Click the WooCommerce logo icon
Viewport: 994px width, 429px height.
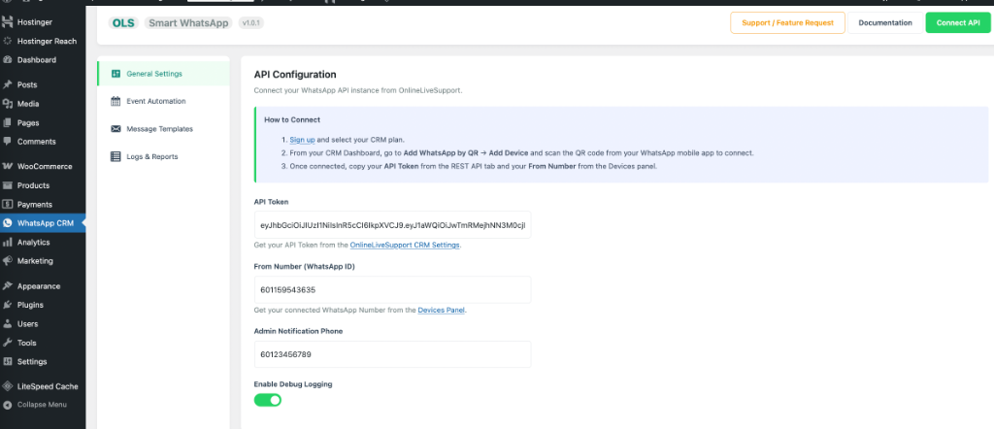[x=8, y=167]
